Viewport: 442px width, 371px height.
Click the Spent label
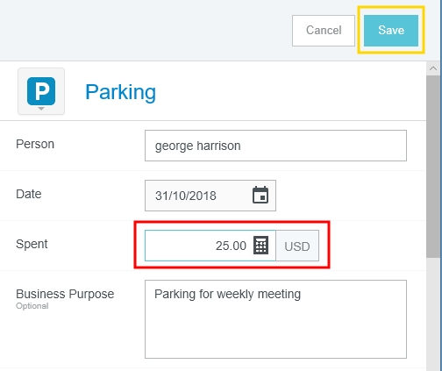[32, 244]
